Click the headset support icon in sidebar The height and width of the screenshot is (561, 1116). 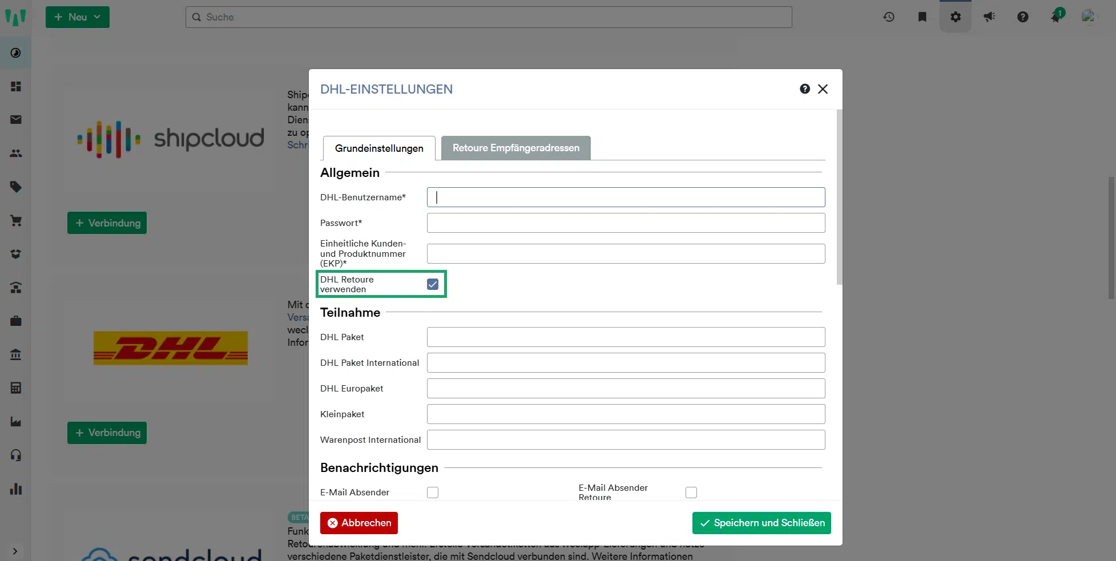point(16,455)
